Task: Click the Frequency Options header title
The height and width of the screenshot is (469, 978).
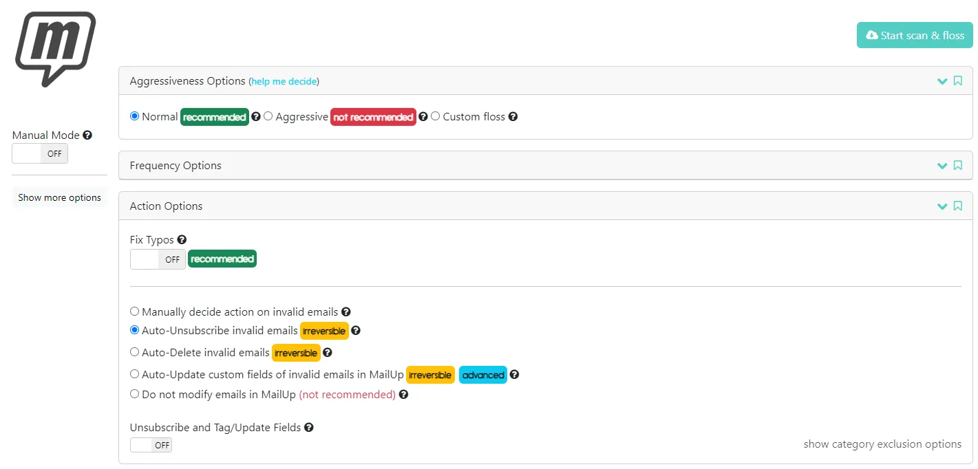Action: coord(176,166)
